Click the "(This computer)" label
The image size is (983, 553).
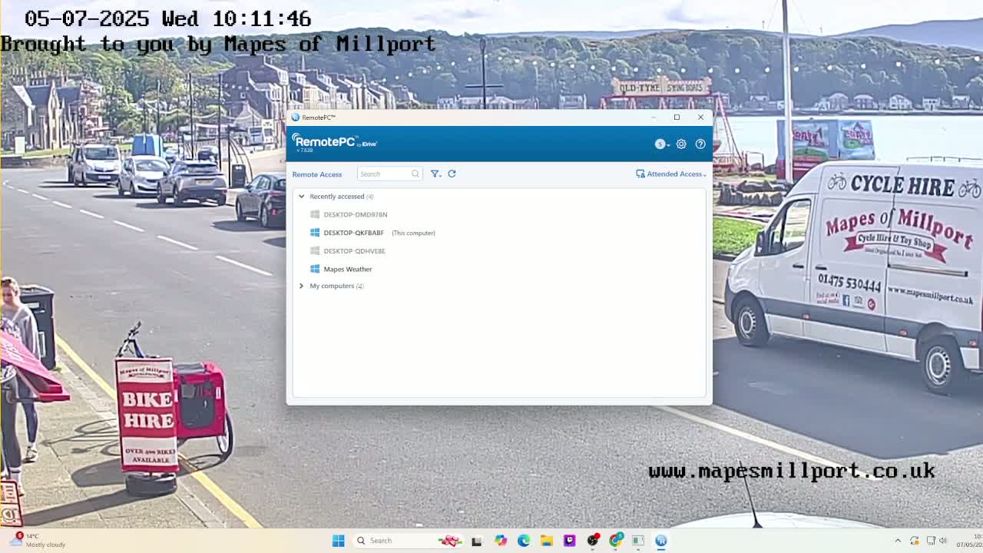tap(413, 233)
